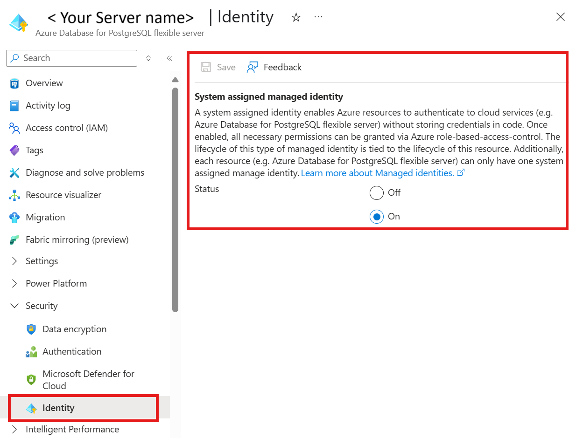Open the Feedback button

pos(274,67)
